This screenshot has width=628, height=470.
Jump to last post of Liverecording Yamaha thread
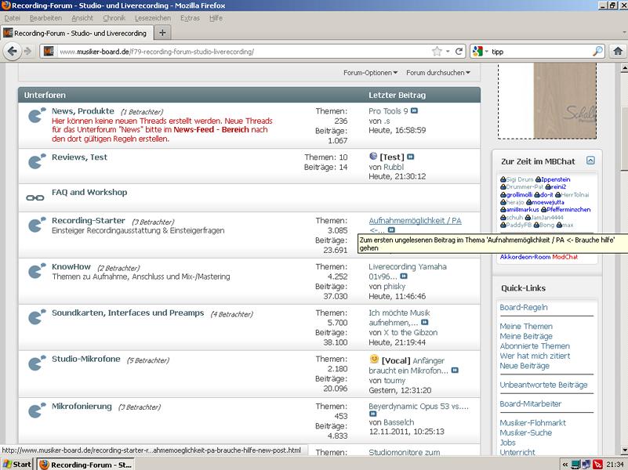click(404, 276)
